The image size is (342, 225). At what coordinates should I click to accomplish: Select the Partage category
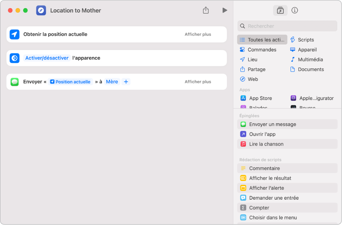click(253, 69)
